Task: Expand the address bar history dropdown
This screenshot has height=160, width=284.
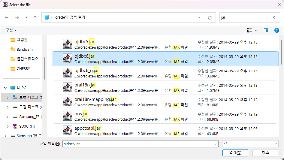Action: 199,18
